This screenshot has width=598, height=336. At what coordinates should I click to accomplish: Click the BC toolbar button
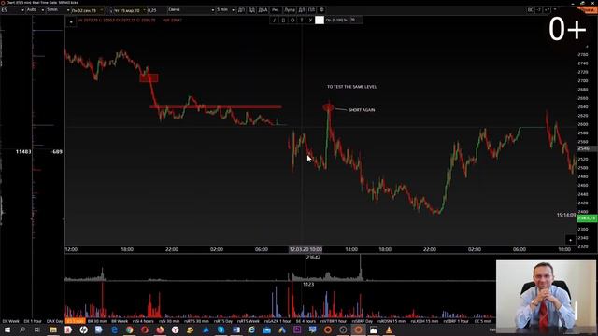pos(530,10)
